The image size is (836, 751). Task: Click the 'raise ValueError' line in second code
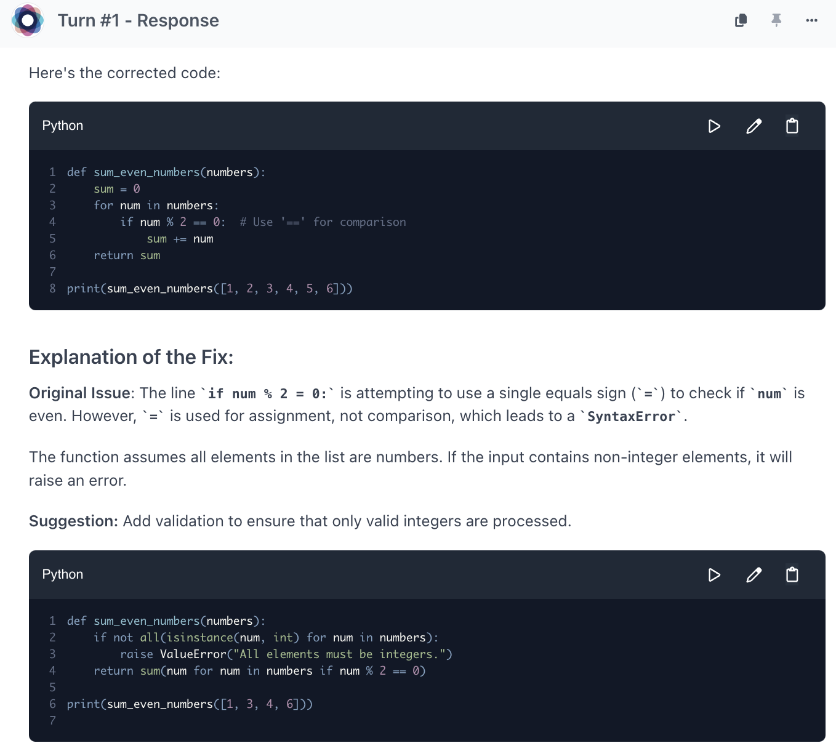click(286, 654)
